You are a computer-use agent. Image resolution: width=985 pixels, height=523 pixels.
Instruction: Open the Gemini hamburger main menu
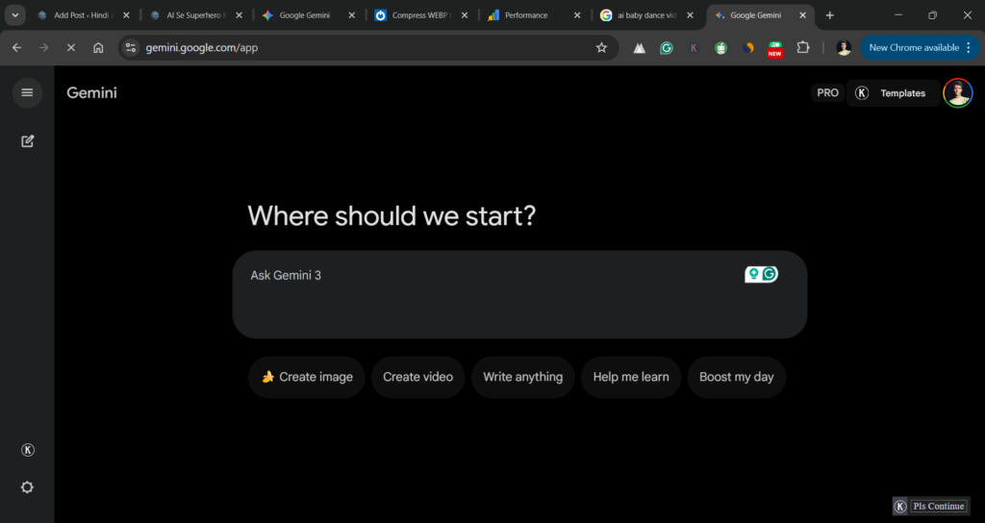click(x=27, y=92)
